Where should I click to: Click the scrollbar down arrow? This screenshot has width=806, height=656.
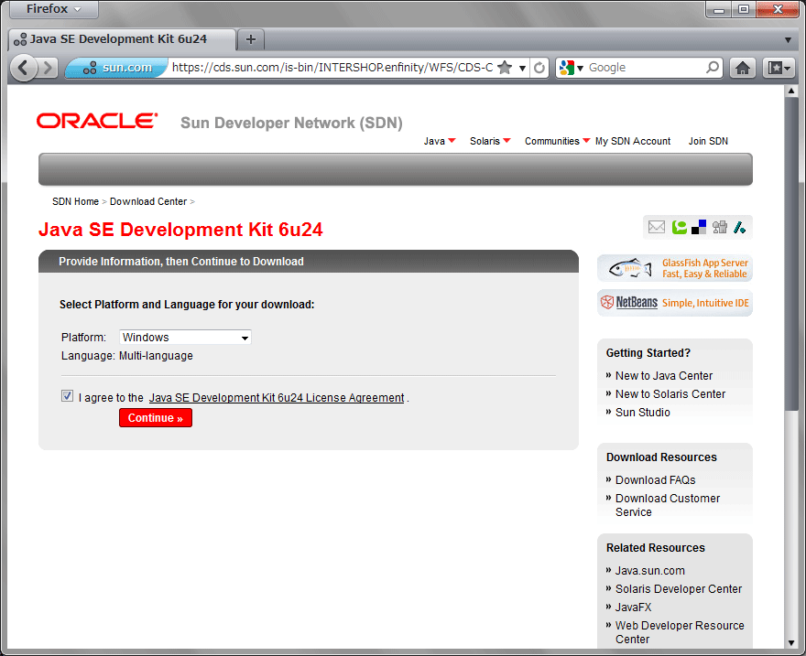[791, 642]
